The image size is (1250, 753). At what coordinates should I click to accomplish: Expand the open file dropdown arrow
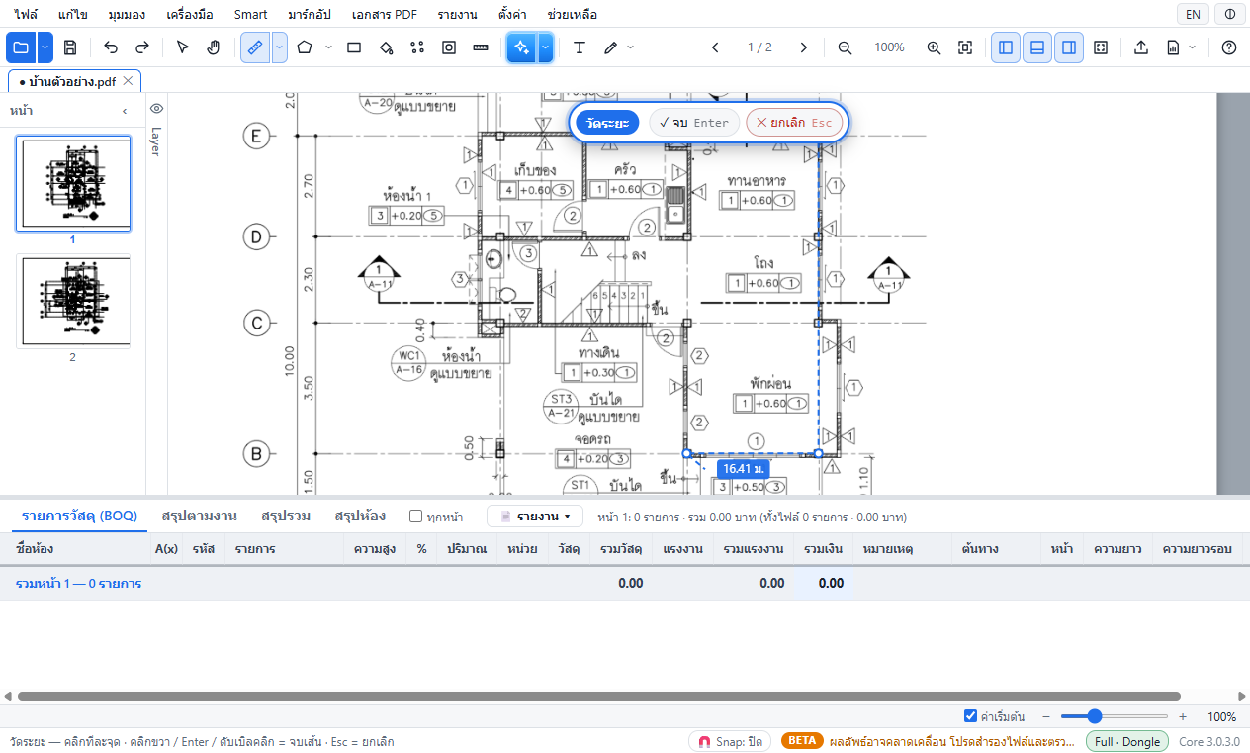click(x=45, y=47)
